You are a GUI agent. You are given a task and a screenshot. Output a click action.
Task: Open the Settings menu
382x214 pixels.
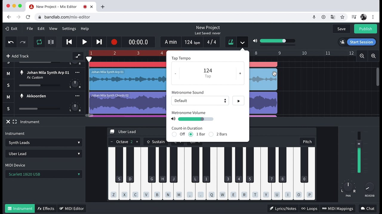pos(69,29)
